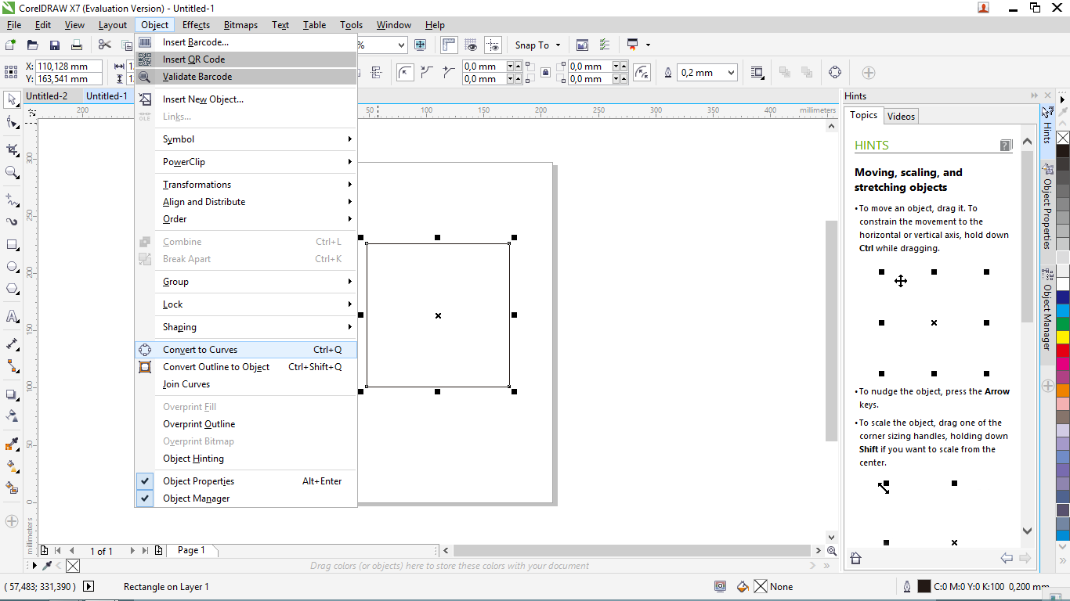Image resolution: width=1070 pixels, height=601 pixels.
Task: Select the Smart Fill tool
Action: point(12,488)
